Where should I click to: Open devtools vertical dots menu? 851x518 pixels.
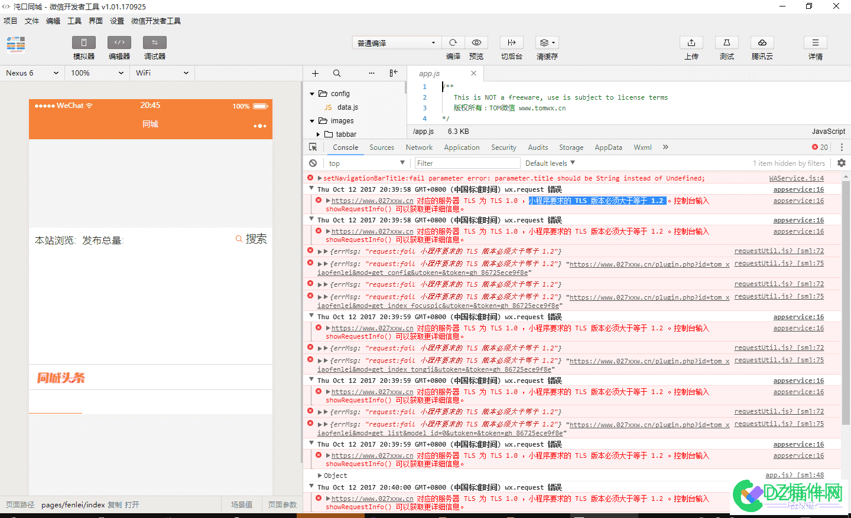tap(842, 147)
